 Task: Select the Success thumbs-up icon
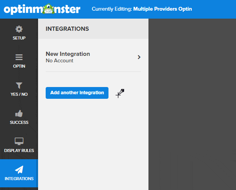[x=19, y=114]
